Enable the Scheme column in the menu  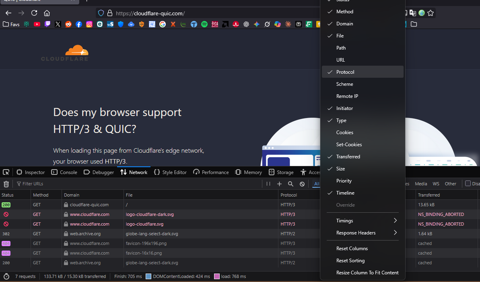click(363, 84)
